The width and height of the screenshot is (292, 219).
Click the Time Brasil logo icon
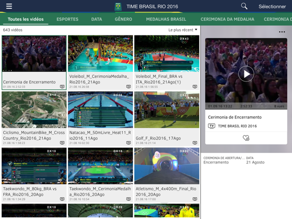pyautogui.click(x=118, y=6)
